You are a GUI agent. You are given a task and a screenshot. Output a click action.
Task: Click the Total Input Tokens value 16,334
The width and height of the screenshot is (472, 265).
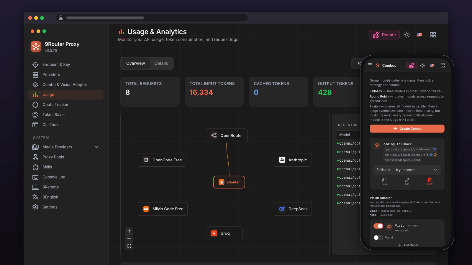[x=201, y=92]
